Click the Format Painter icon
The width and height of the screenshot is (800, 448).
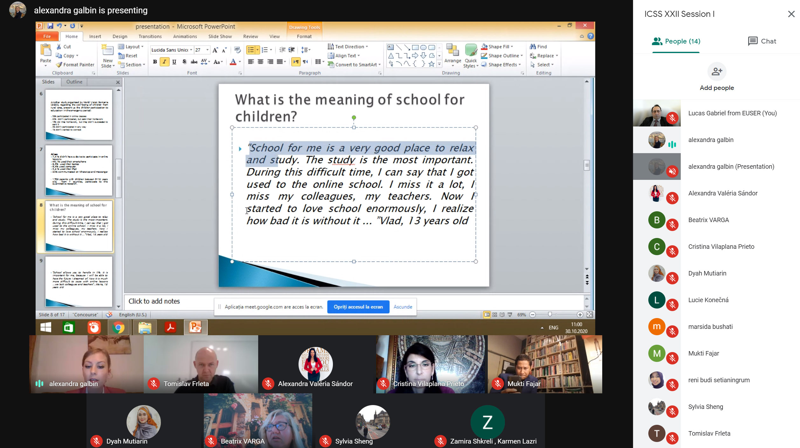(x=59, y=65)
